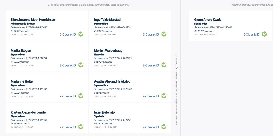Click BankID logo in Inge Takle Mæstad card

[x=151, y=34]
